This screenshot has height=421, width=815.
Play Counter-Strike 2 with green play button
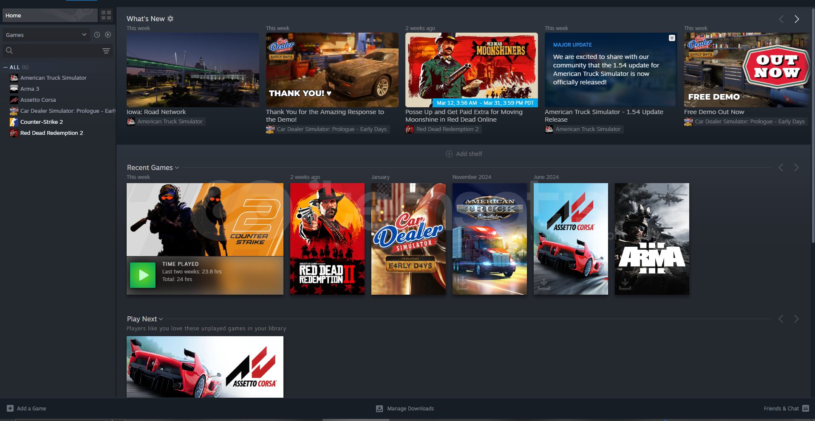143,275
